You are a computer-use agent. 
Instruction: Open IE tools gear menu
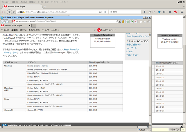(x=149, y=22)
